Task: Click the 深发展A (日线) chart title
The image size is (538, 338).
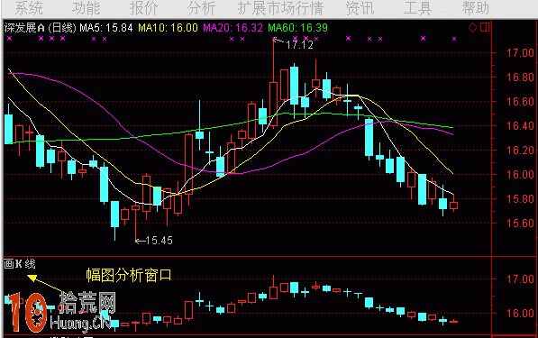Action: coord(41,28)
